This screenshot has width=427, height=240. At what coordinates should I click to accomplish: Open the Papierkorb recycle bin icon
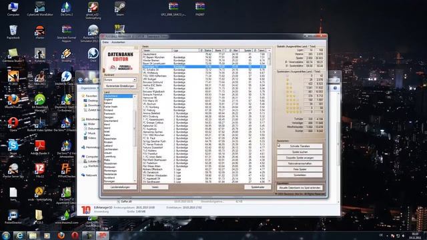click(13, 32)
